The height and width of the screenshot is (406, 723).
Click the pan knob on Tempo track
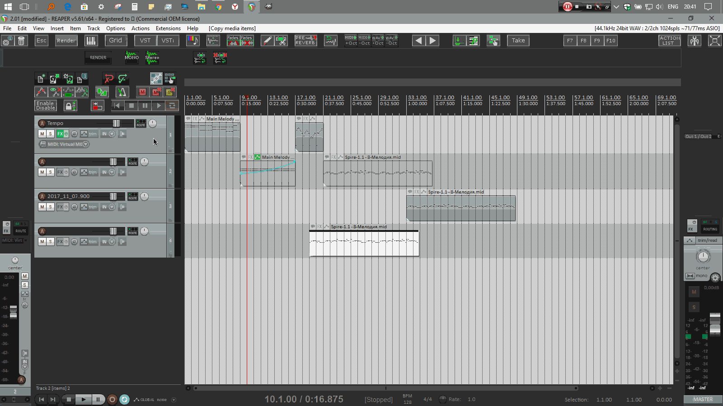(x=153, y=123)
